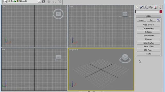Click the ViewCube in the Left viewport
This screenshot has height=92, width=165.
point(58,57)
